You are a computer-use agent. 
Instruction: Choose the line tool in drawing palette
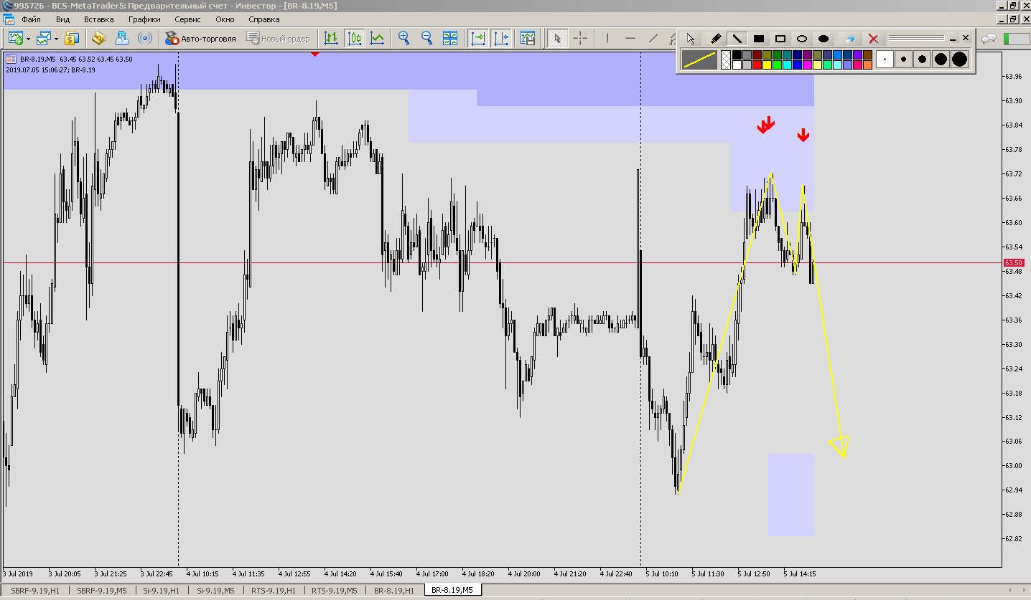point(737,39)
